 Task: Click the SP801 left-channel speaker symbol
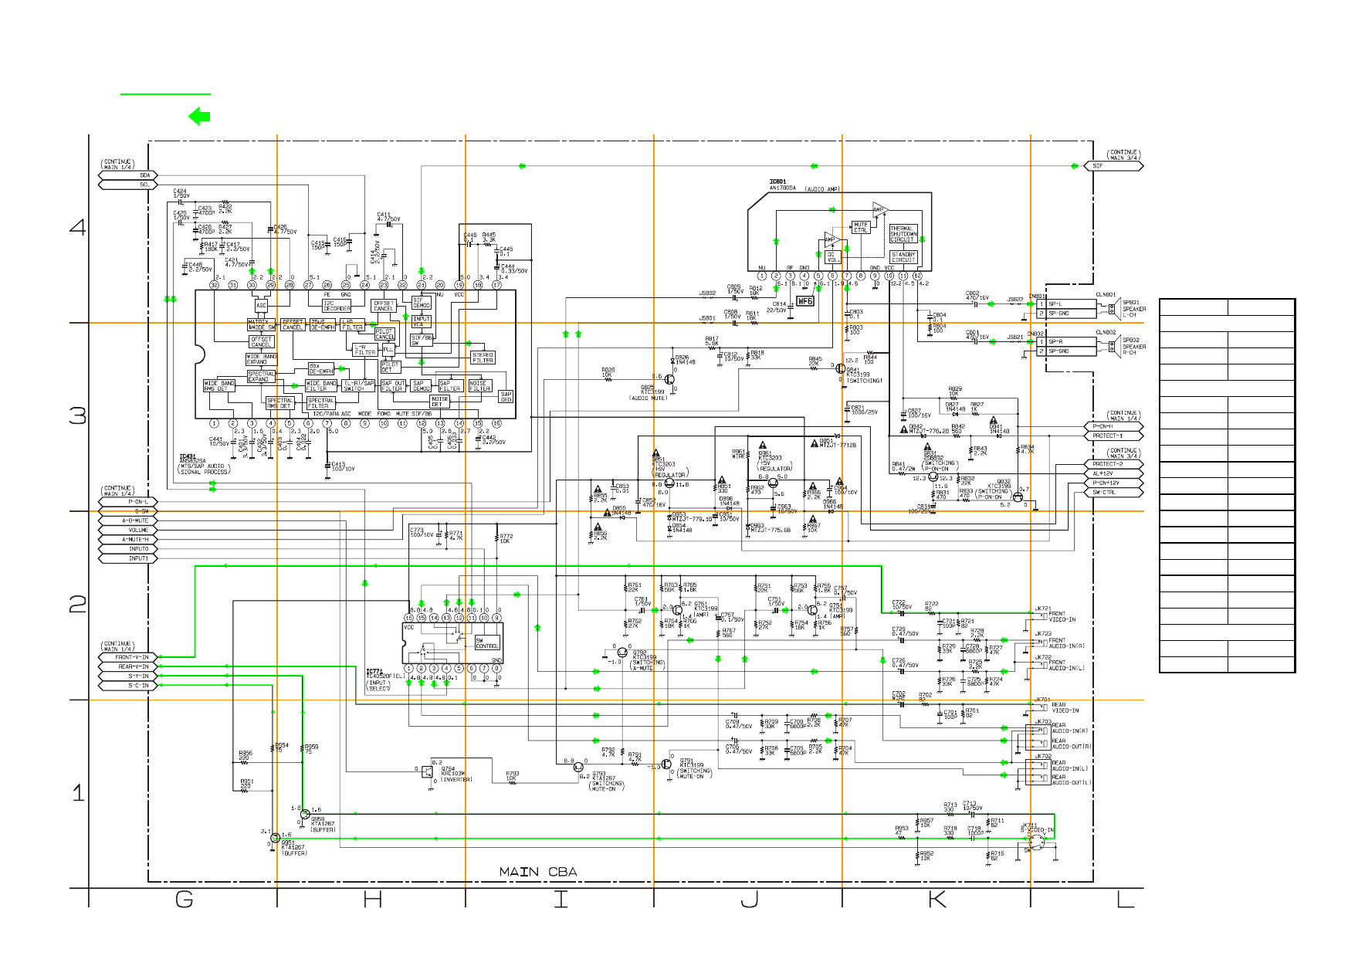1114,309
